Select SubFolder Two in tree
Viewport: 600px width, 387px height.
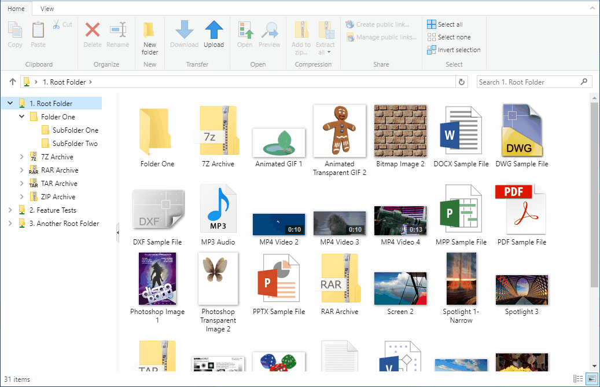tap(75, 144)
